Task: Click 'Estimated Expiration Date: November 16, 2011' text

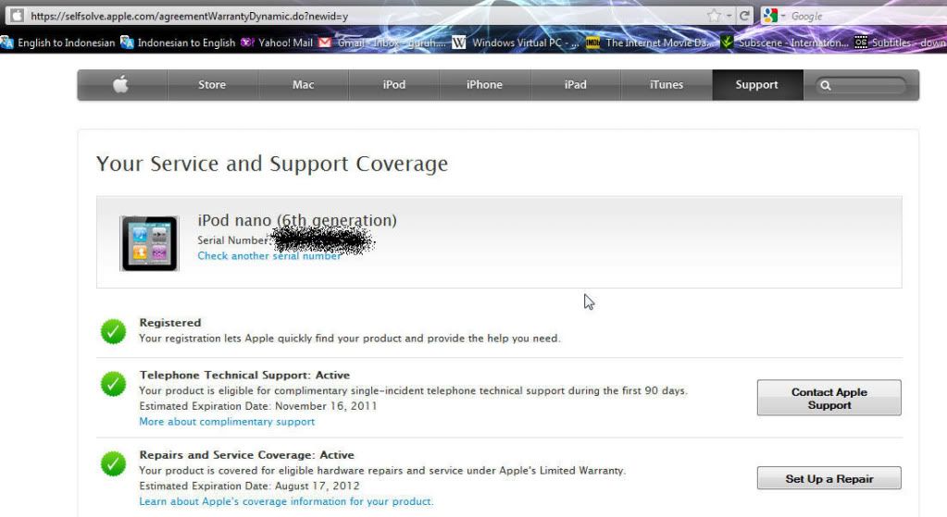Action: pyautogui.click(x=258, y=406)
